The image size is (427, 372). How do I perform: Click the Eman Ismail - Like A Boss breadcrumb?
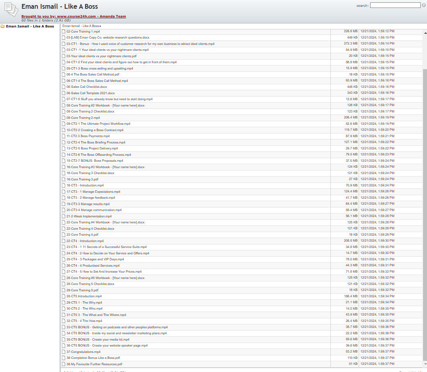pyautogui.click(x=81, y=26)
